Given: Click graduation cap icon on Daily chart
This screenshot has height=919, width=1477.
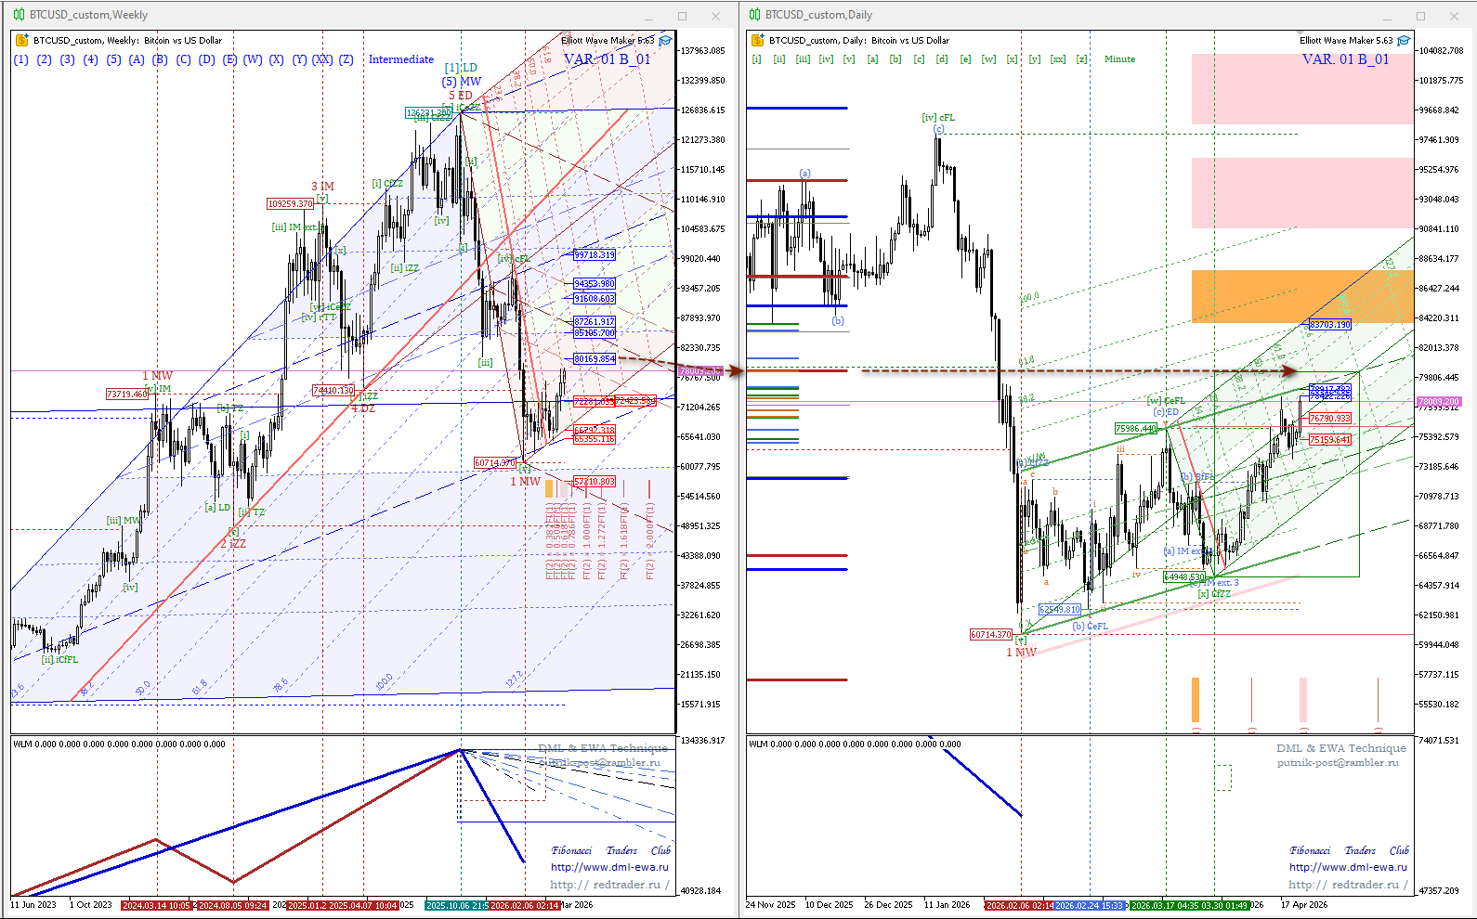Looking at the screenshot, I should 1404,41.
